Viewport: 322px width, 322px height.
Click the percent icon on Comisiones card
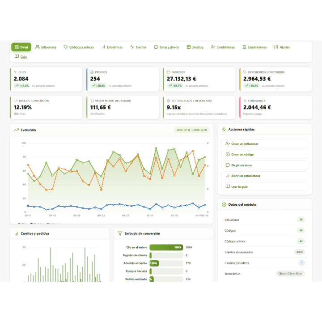tap(245, 101)
